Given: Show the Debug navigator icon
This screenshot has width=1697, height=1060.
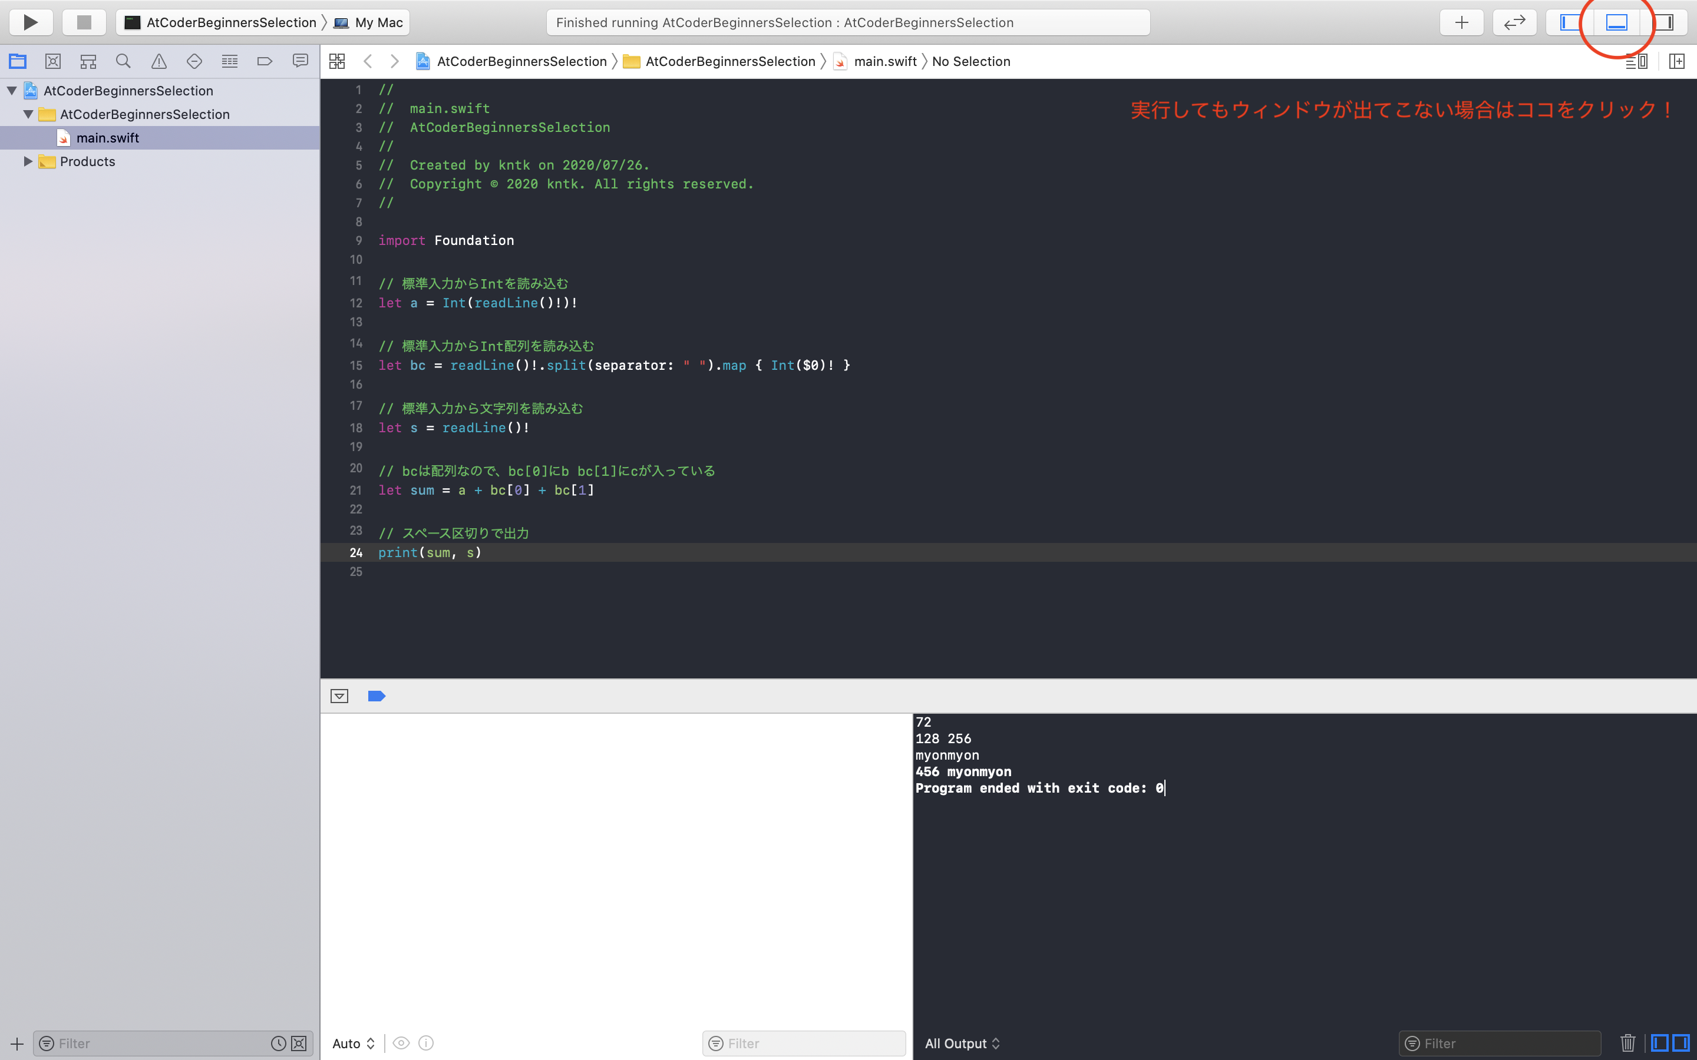Looking at the screenshot, I should point(229,62).
